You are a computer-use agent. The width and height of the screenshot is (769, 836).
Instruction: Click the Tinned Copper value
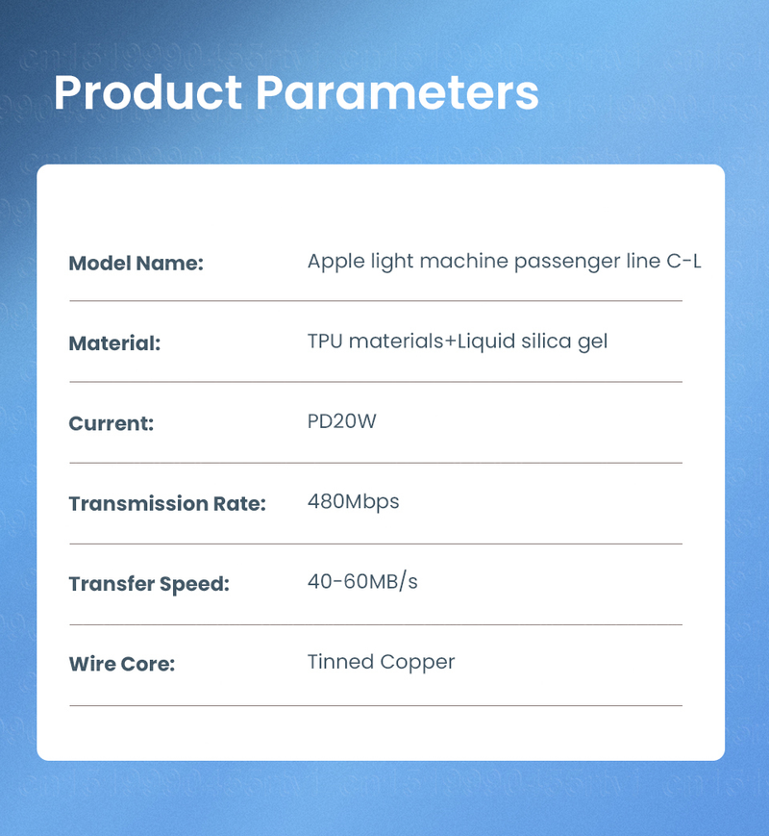pos(381,662)
